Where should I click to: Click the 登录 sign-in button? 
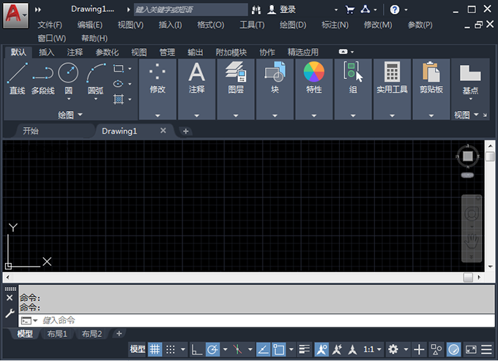(x=287, y=9)
